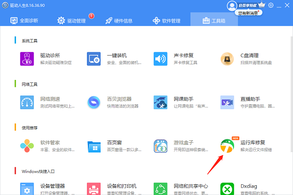Click the 网络测速 title text
Viewport: 293px width, 195px height.
[50, 99]
